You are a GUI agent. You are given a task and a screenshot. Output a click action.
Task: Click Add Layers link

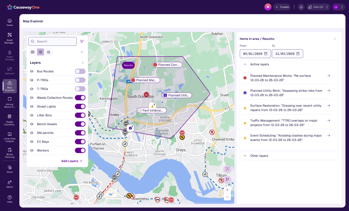click(x=72, y=161)
